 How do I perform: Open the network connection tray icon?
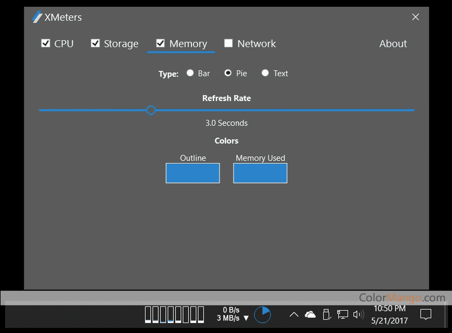pyautogui.click(x=342, y=314)
